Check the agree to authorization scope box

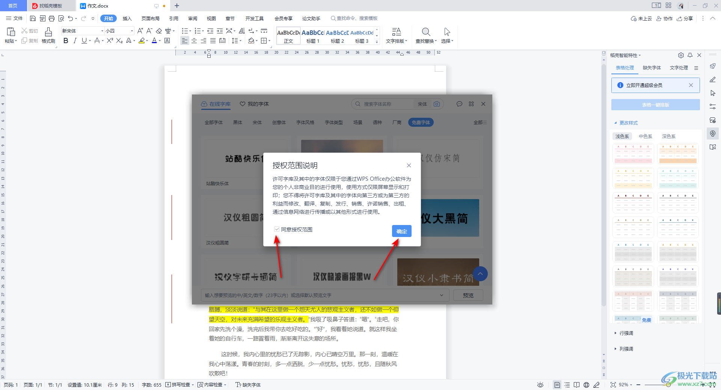tap(277, 229)
